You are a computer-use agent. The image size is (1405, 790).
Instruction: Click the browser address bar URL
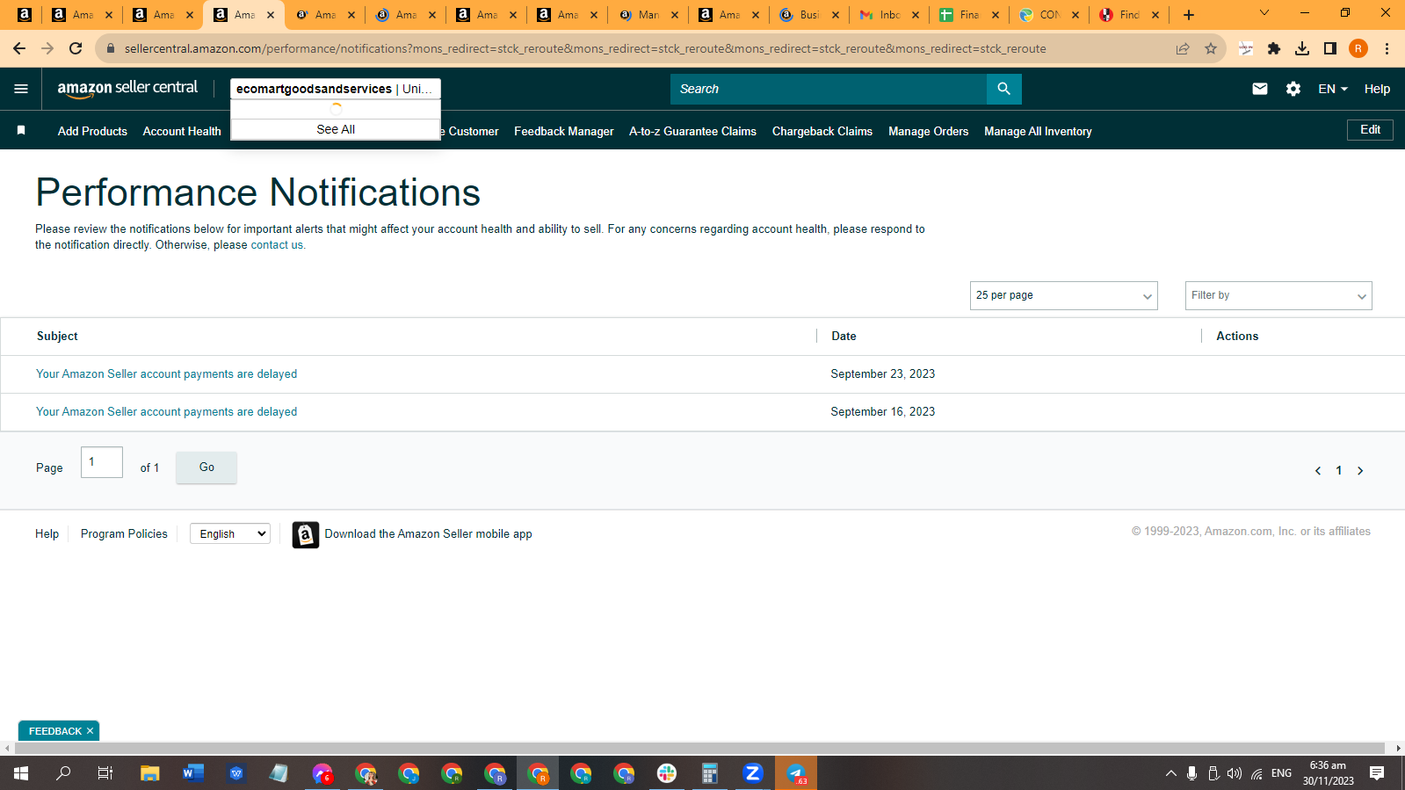pos(585,48)
